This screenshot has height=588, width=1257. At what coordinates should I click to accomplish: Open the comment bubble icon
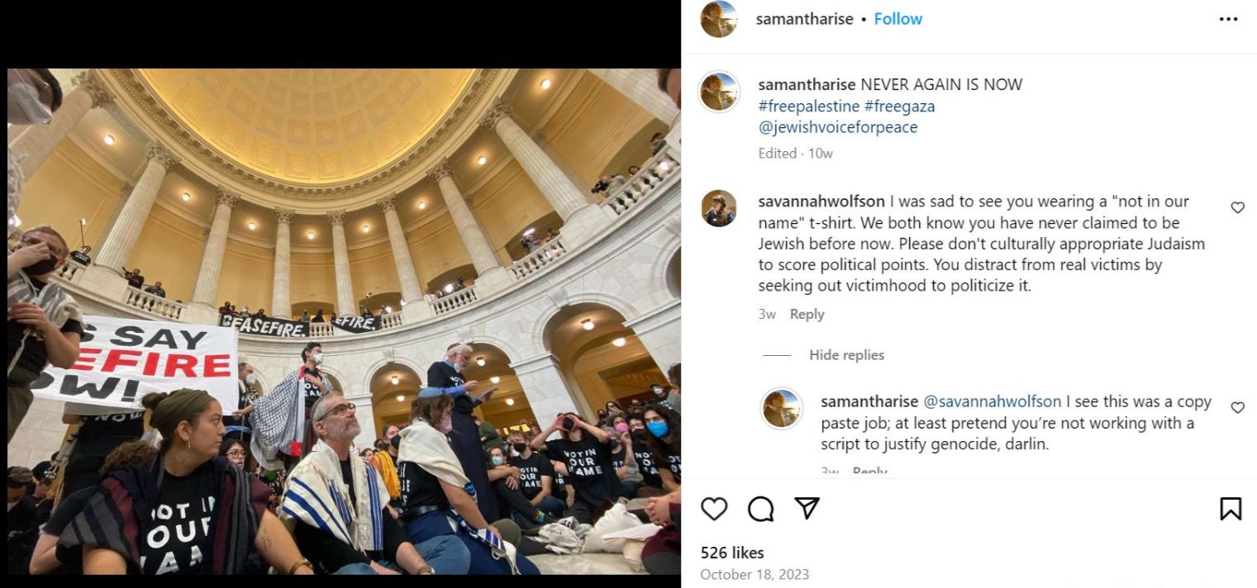(x=760, y=509)
